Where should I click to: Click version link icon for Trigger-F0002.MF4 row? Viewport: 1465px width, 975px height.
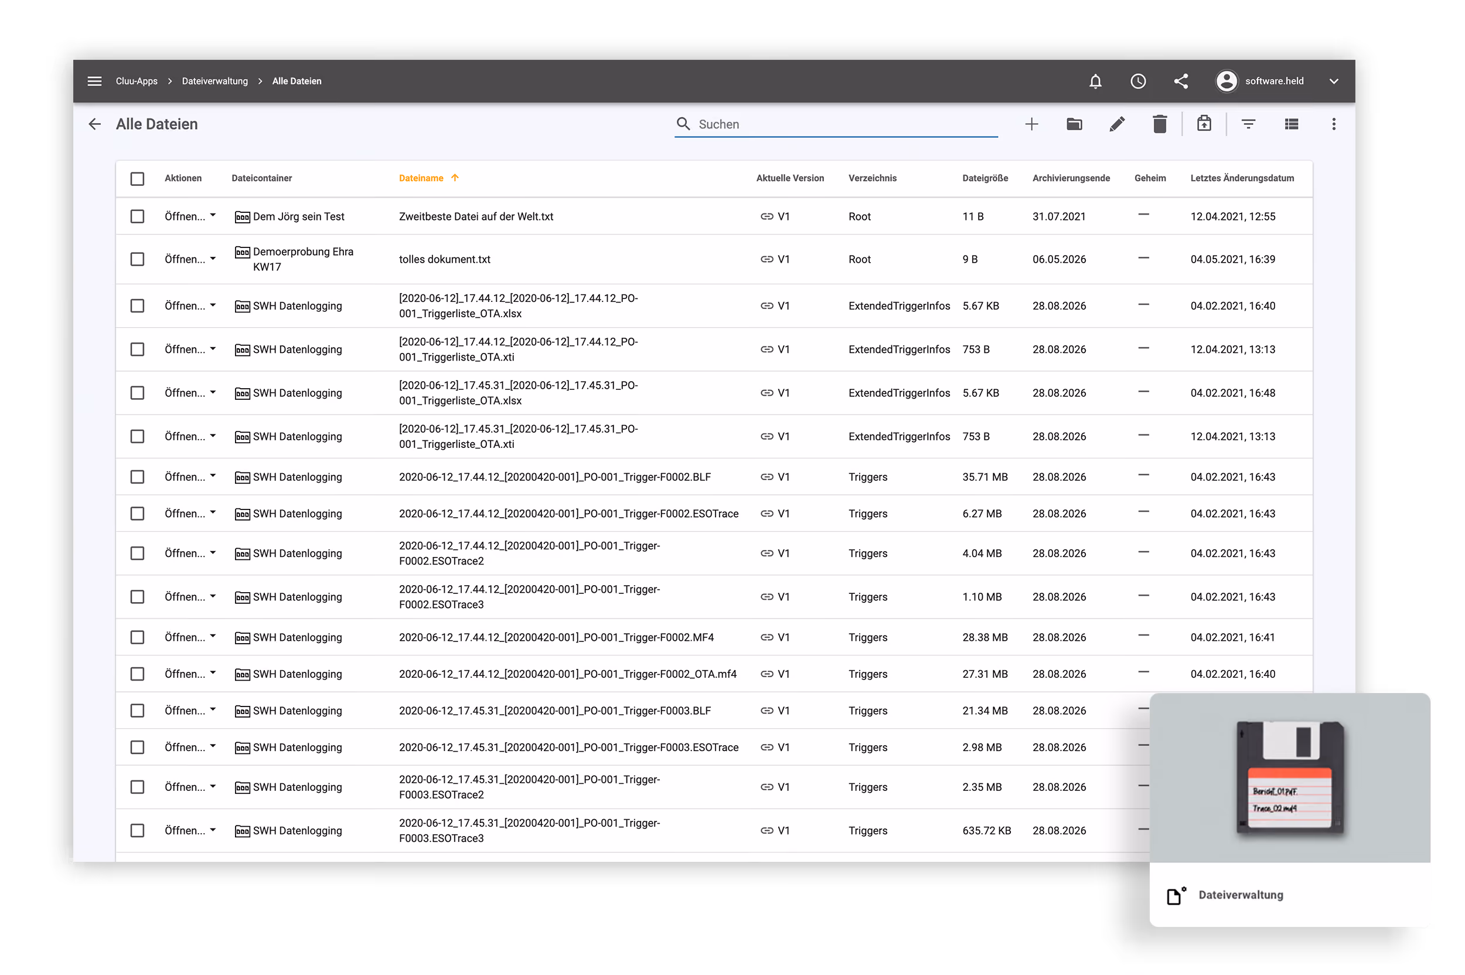pyautogui.click(x=767, y=637)
